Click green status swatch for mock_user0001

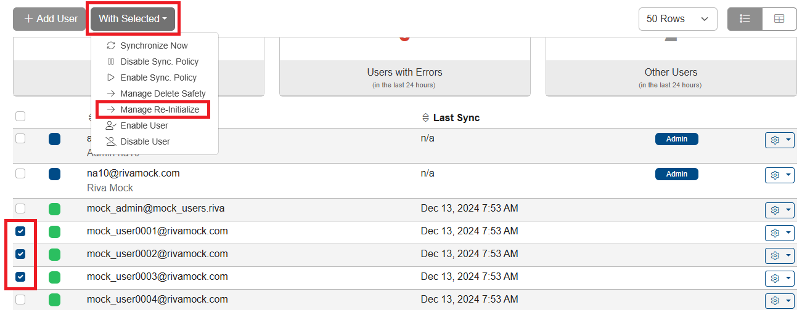click(54, 232)
